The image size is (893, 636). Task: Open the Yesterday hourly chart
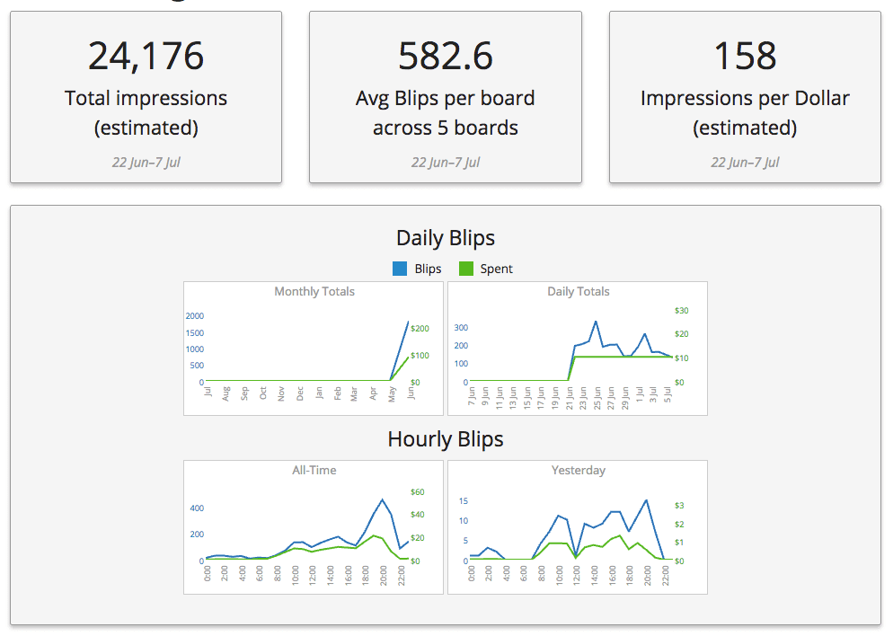click(x=578, y=469)
